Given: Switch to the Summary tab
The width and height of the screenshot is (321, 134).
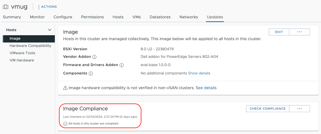Looking at the screenshot, I should point(12,17).
